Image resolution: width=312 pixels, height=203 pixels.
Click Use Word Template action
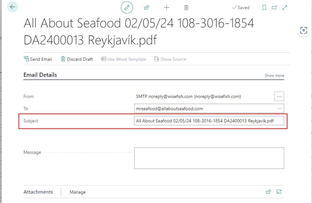(124, 59)
